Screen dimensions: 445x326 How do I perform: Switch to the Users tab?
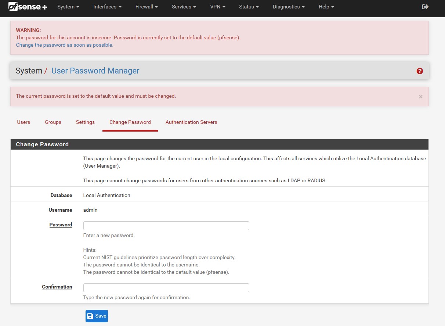click(23, 122)
